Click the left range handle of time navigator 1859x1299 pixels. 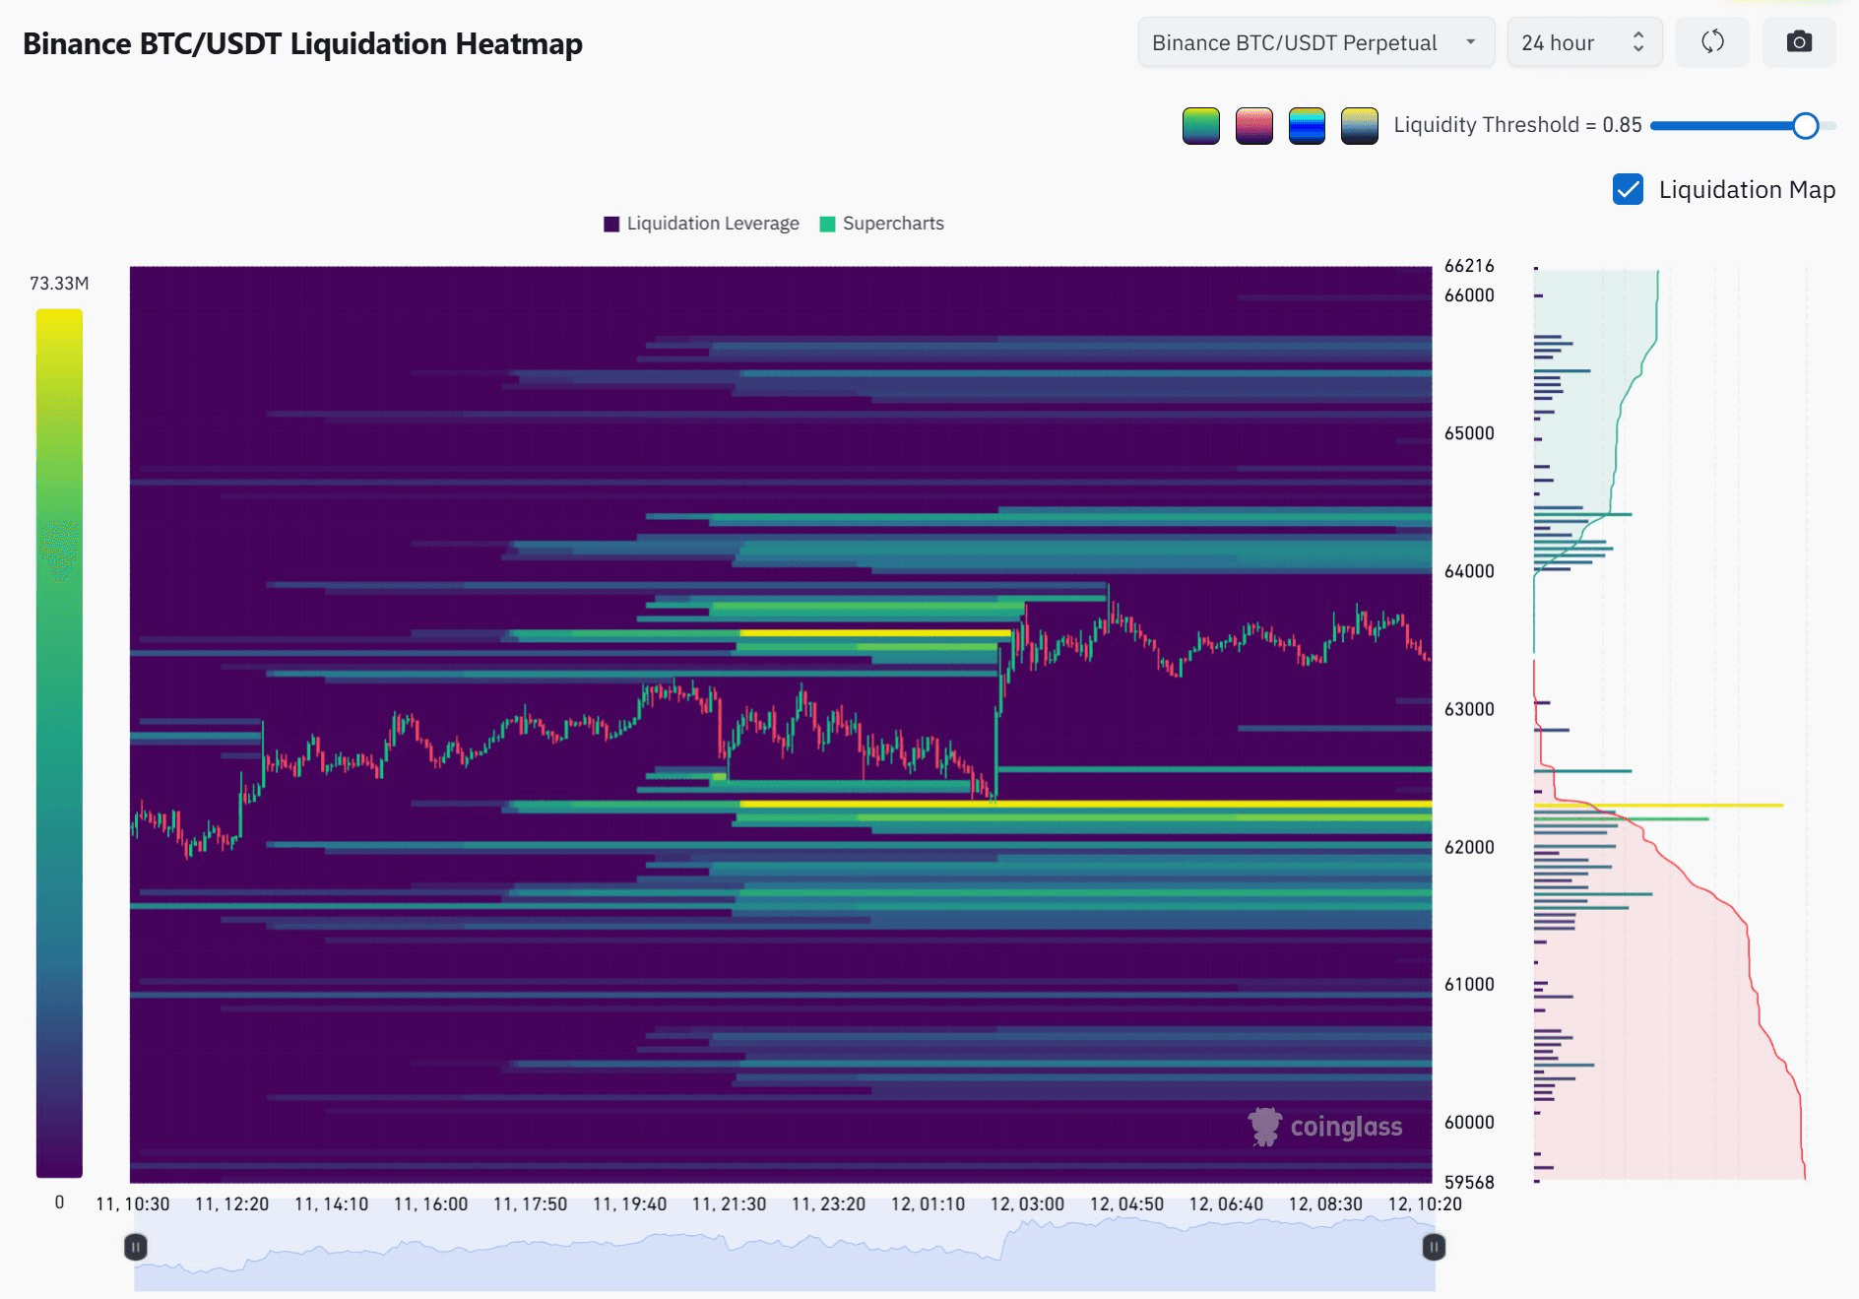[136, 1248]
